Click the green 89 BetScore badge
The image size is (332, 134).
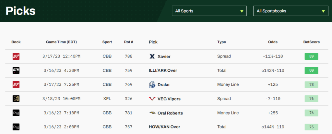[311, 56]
